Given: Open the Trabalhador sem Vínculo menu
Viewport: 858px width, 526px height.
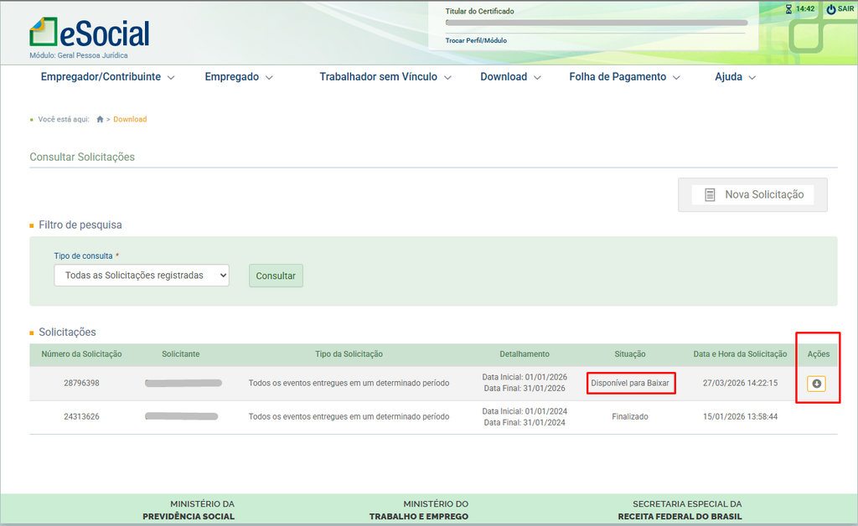Looking at the screenshot, I should (385, 77).
